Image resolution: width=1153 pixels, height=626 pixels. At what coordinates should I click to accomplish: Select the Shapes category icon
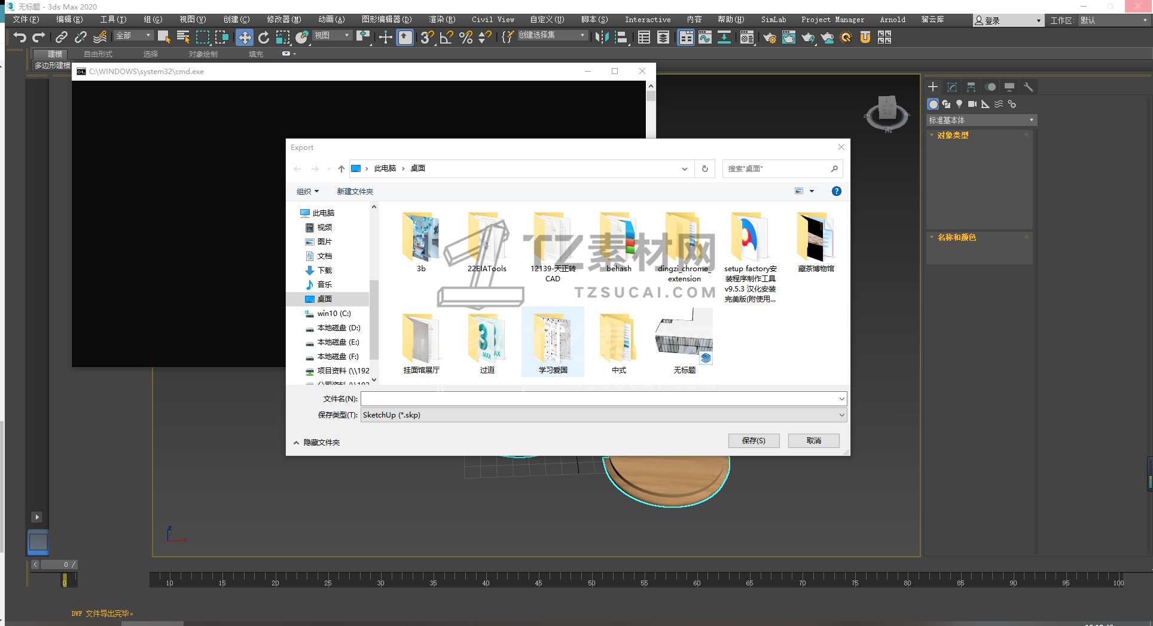point(946,104)
